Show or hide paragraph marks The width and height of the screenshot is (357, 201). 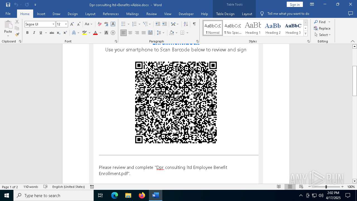[194, 24]
